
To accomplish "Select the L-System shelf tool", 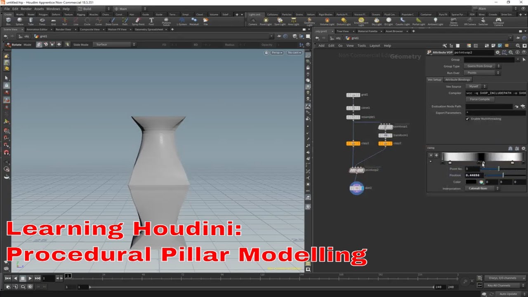I will [181, 21].
